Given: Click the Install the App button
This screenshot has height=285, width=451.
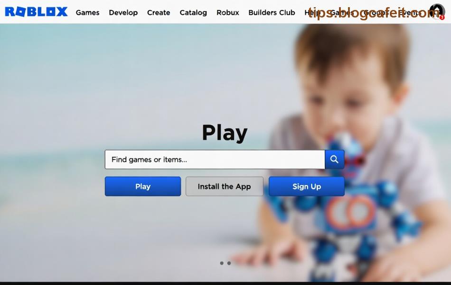Looking at the screenshot, I should (x=225, y=187).
